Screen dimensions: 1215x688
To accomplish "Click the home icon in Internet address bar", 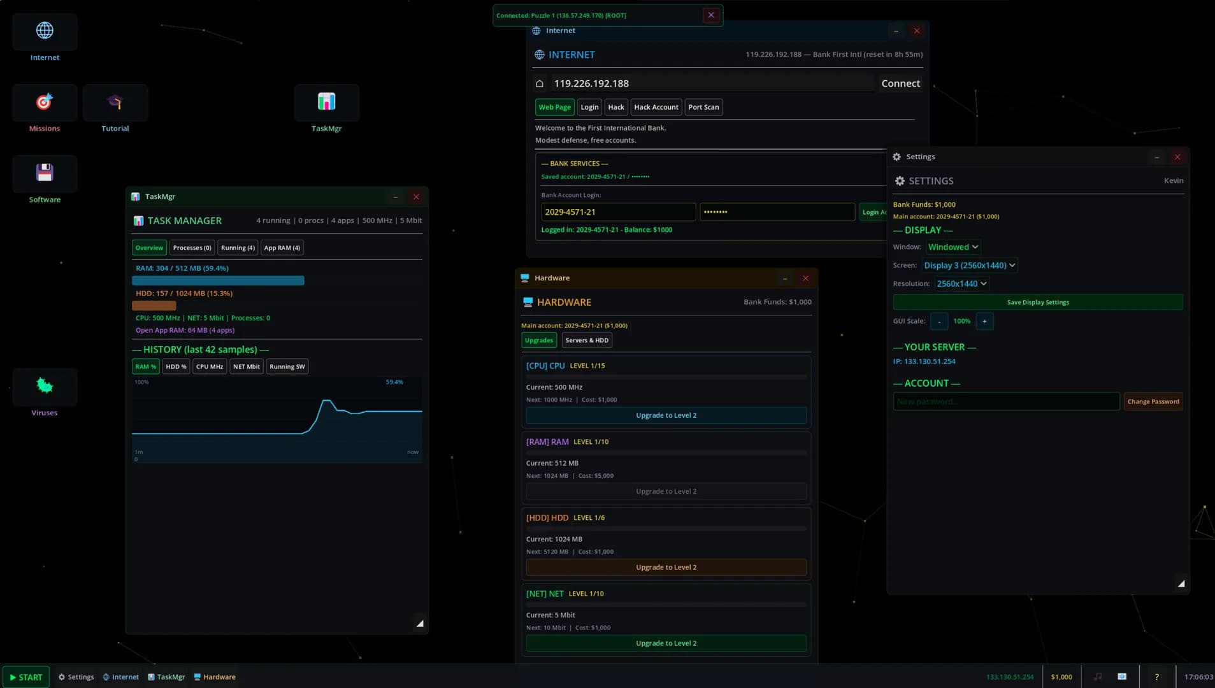I will (x=540, y=83).
